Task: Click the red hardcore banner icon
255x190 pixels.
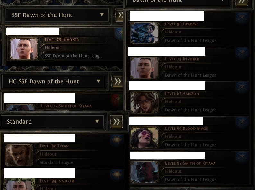Action: pos(117,100)
